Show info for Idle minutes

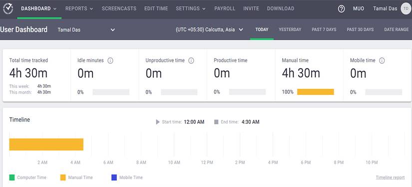[110, 60]
